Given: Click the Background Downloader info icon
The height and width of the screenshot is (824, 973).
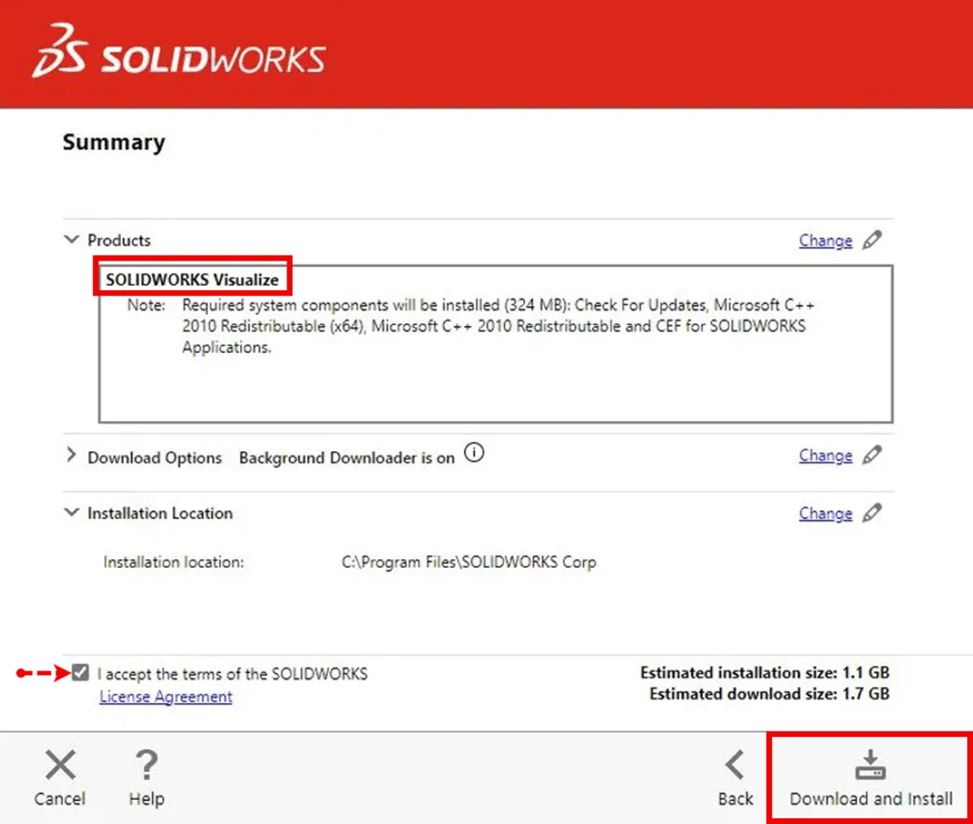Looking at the screenshot, I should click(x=475, y=453).
